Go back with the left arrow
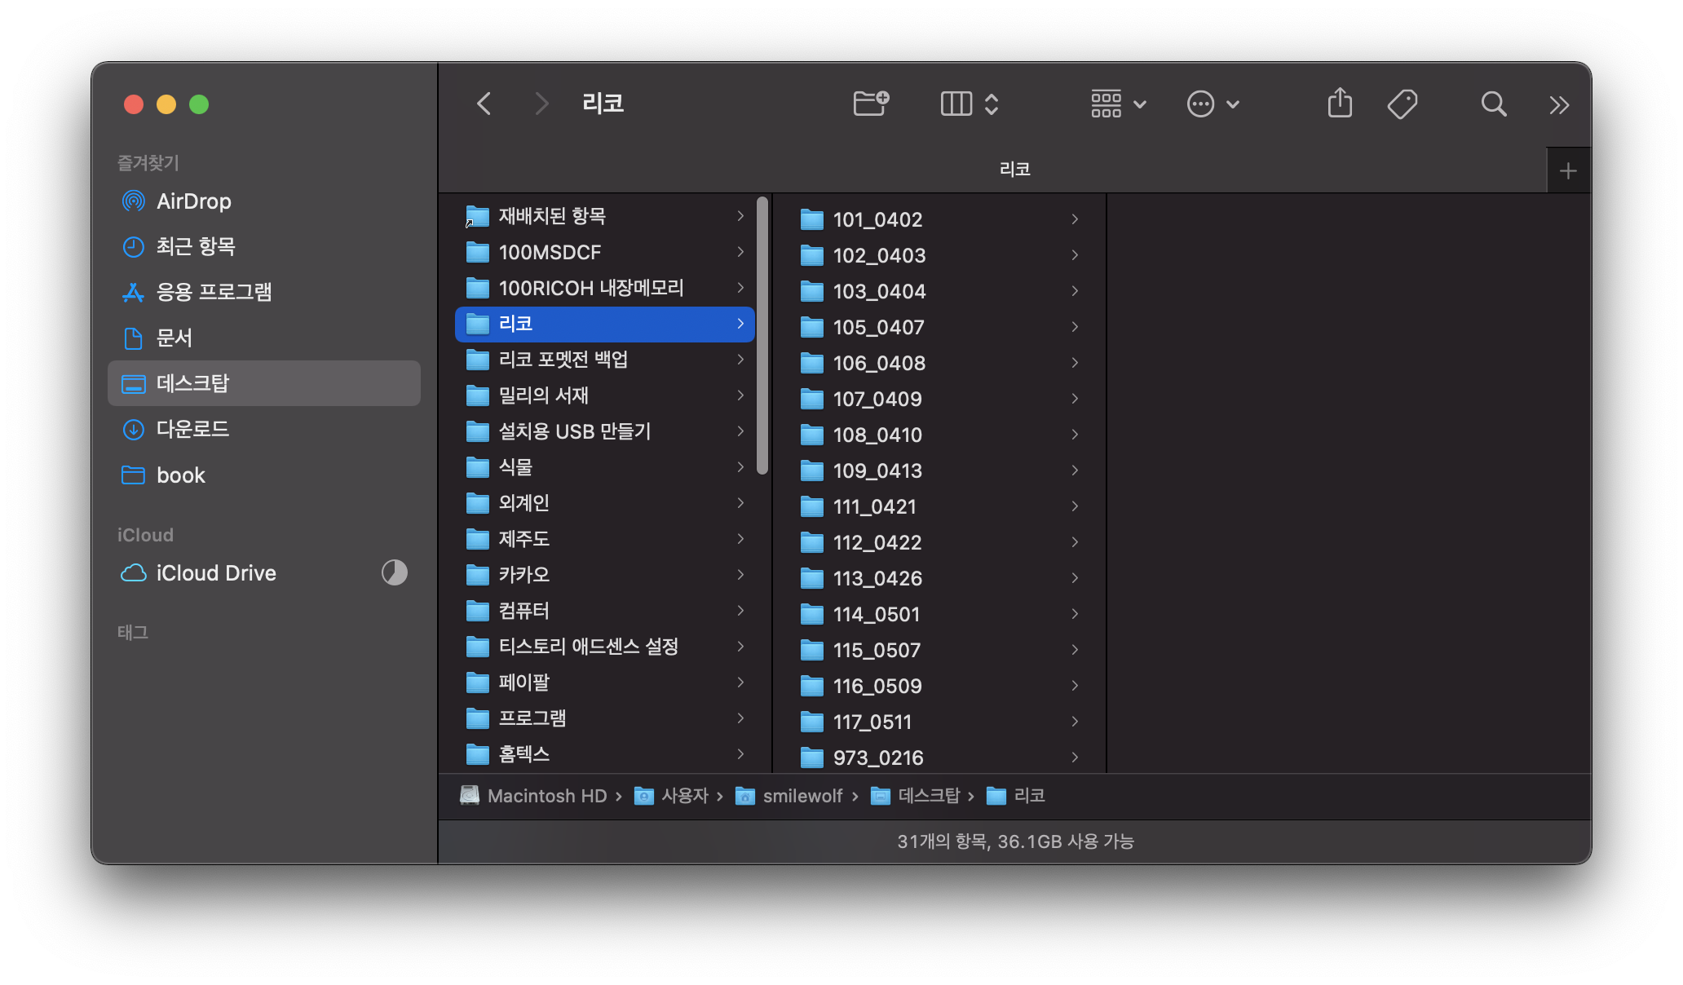1683x985 pixels. point(484,104)
